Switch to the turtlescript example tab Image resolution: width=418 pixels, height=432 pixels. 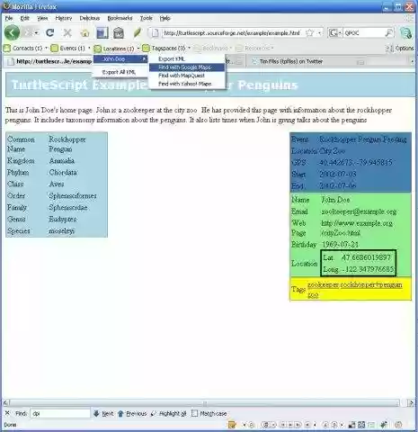[49, 61]
